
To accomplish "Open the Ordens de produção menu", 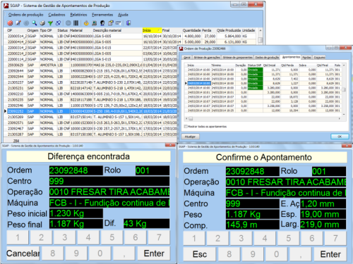I will [25, 15].
